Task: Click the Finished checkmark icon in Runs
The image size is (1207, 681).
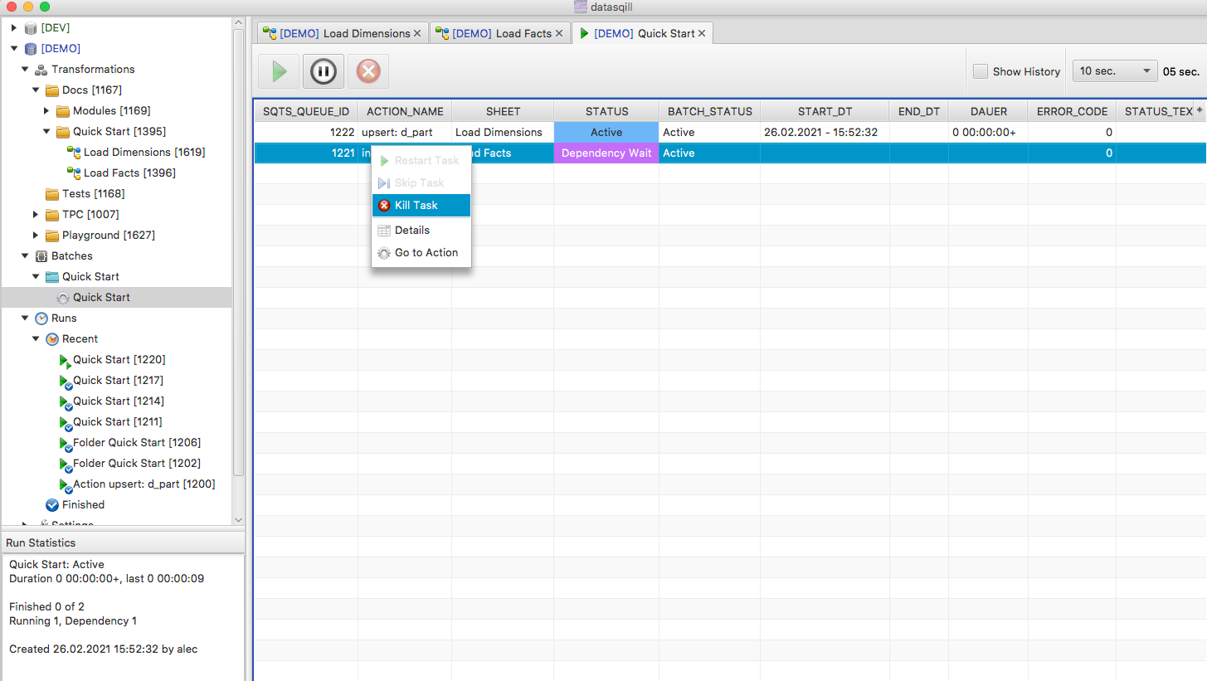Action: click(52, 505)
